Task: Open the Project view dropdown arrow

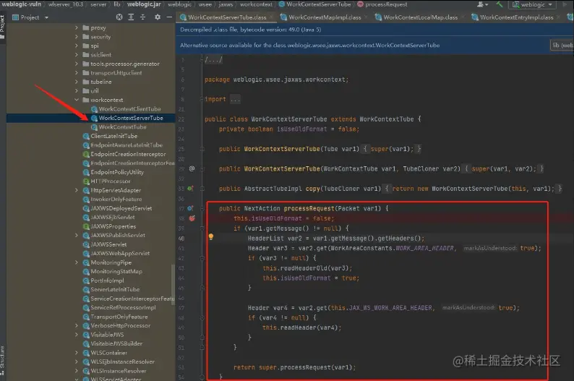Action: coord(46,17)
